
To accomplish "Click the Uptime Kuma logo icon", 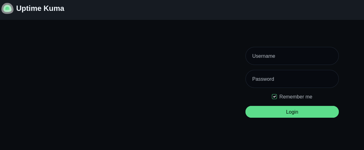I will pos(7,8).
